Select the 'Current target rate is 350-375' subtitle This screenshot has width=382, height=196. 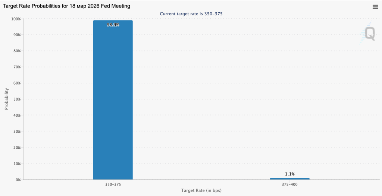pyautogui.click(x=191, y=14)
